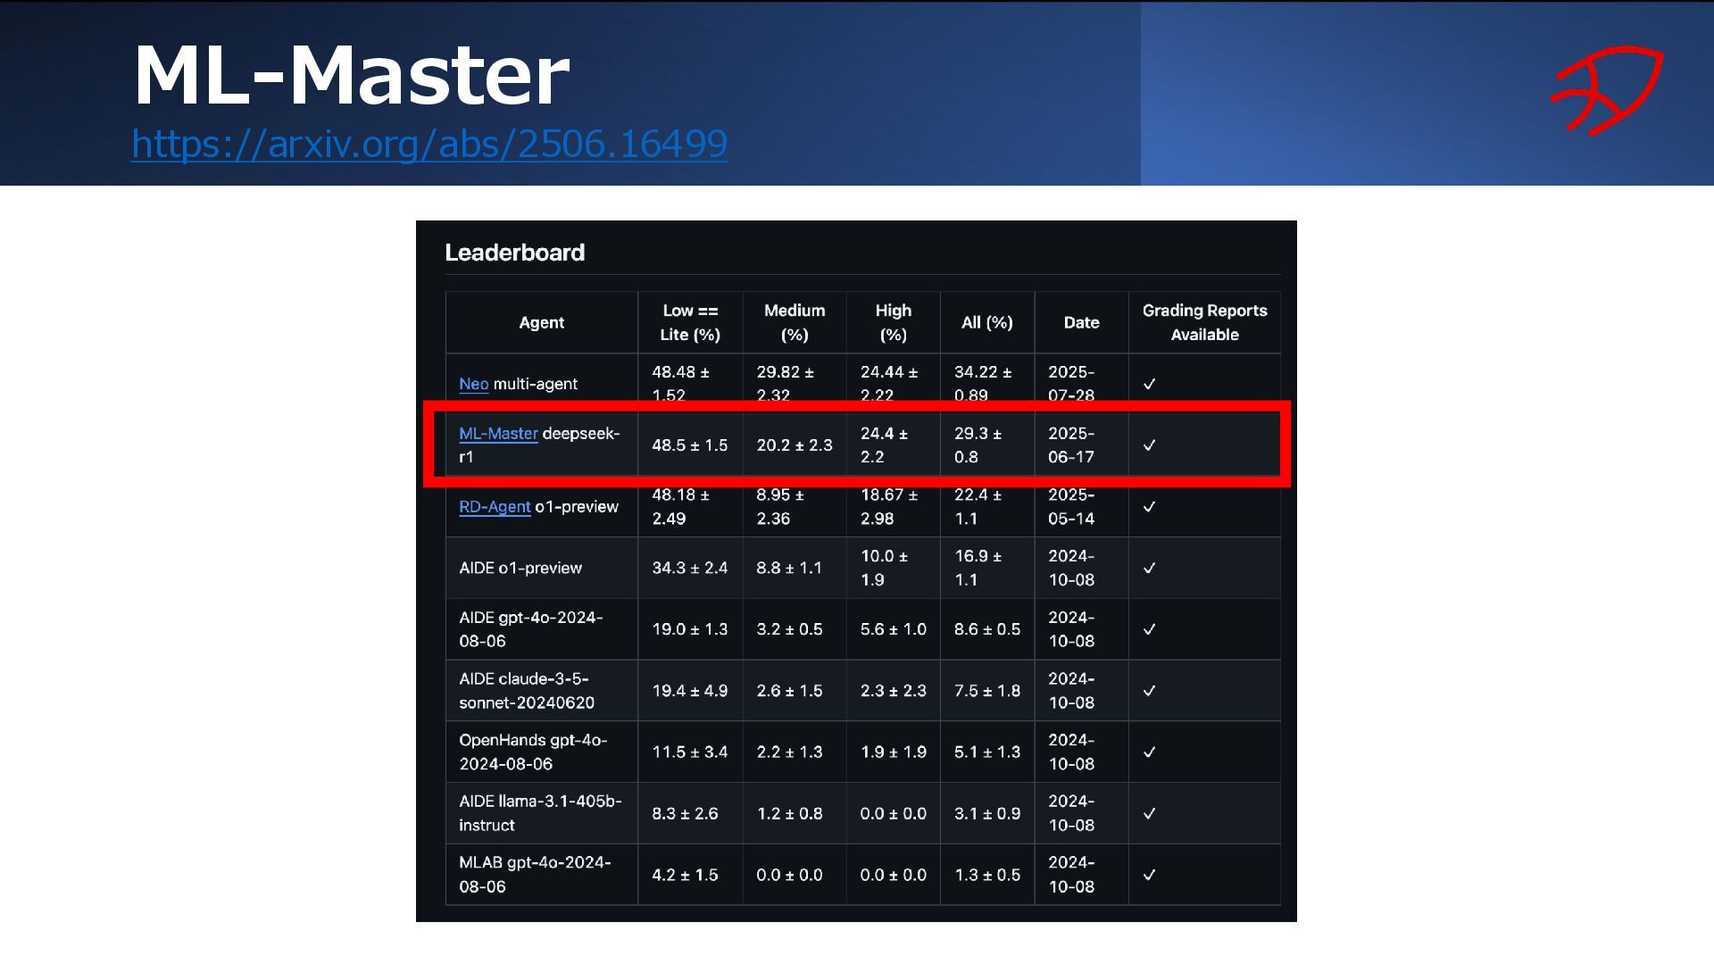Select the 2.6 ± 1.5 cell
The height and width of the screenshot is (964, 1714).
[795, 691]
